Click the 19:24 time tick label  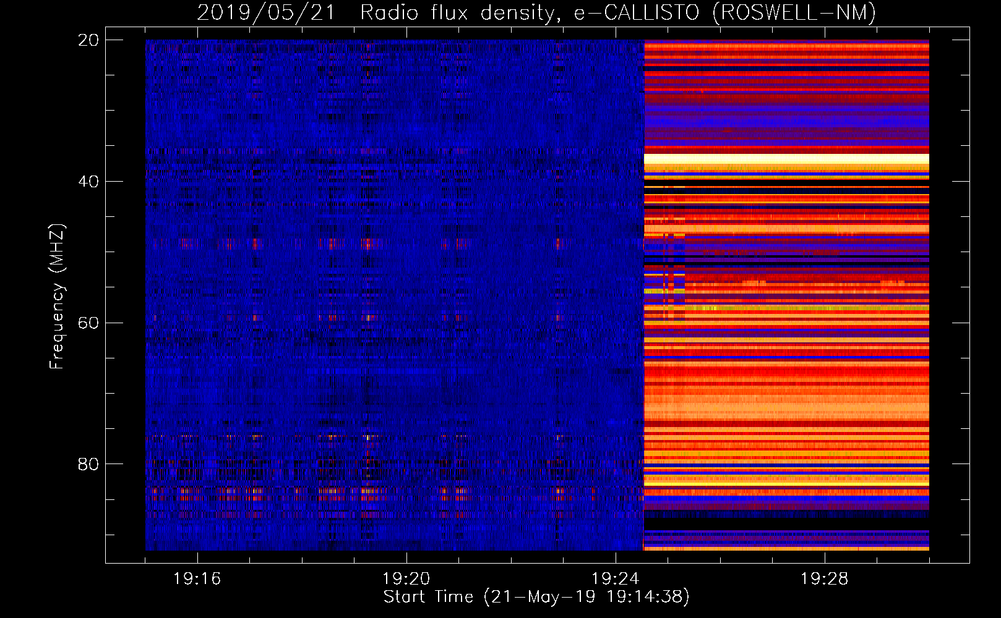[615, 579]
